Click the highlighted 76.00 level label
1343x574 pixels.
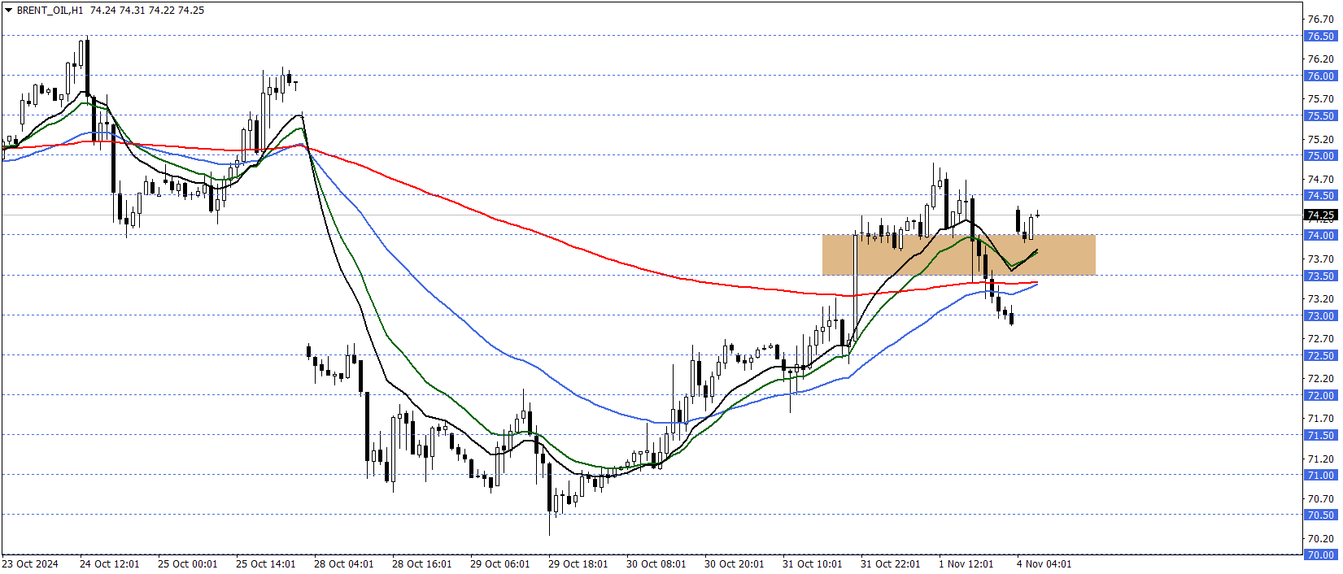(1320, 76)
